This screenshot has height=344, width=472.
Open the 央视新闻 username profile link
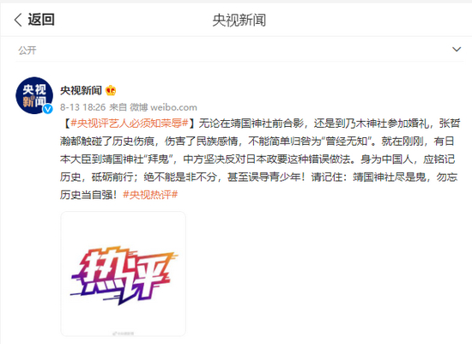click(81, 90)
